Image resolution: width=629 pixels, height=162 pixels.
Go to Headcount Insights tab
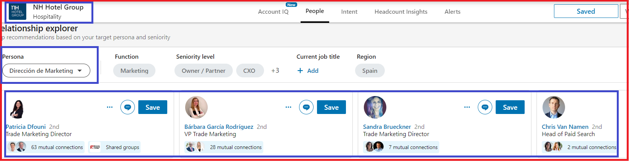[401, 12]
